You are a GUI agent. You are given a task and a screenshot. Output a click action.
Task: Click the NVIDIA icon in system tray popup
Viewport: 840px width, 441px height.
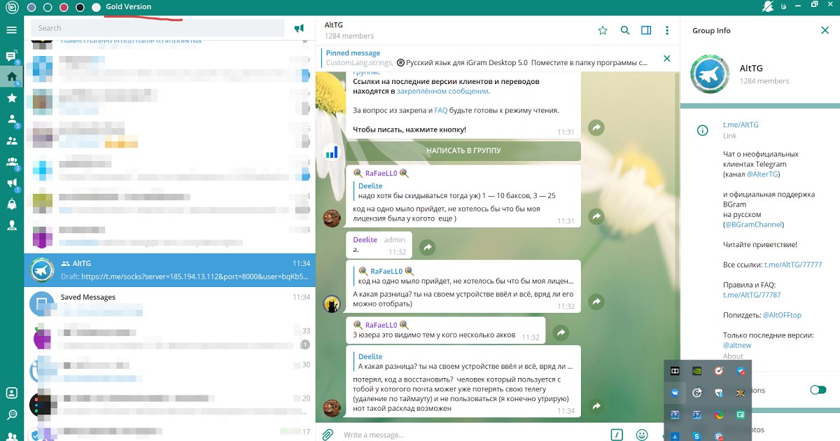pos(697,371)
